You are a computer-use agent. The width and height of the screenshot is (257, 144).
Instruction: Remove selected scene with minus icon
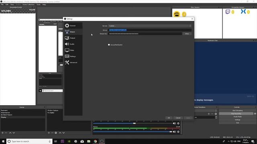pyautogui.click(x=6, y=133)
